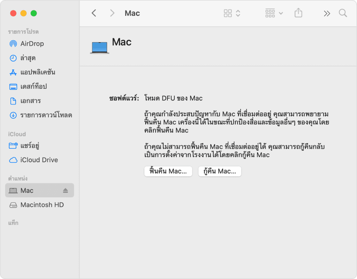
Task: Click the desktop icon beside เดสก์ท็อป
Action: 13,87
